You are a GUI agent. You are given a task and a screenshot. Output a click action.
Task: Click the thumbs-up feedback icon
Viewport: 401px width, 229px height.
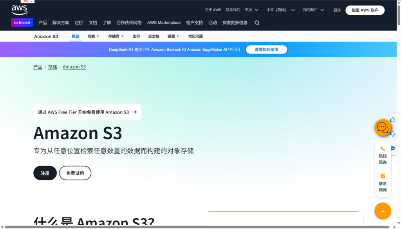[x=392, y=119]
